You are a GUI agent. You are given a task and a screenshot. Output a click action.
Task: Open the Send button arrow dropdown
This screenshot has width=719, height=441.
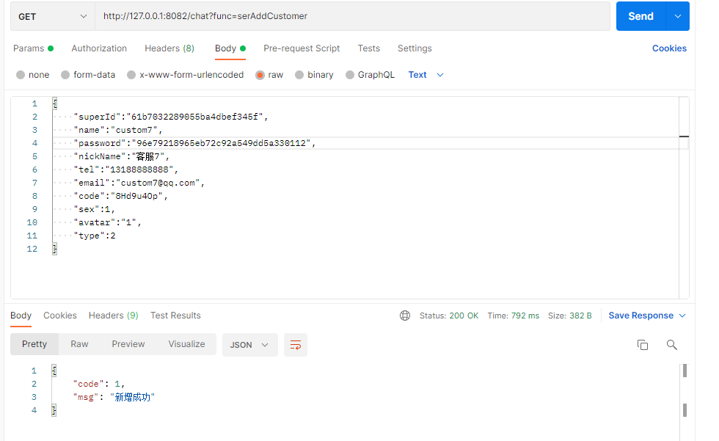click(x=677, y=16)
